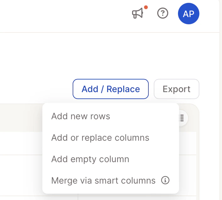View product updates via the megaphone

[x=138, y=13]
